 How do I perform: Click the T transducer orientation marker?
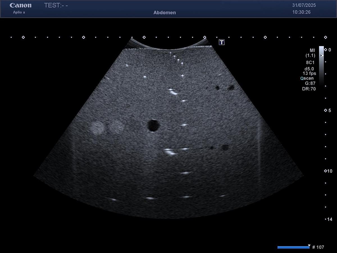tap(222, 42)
